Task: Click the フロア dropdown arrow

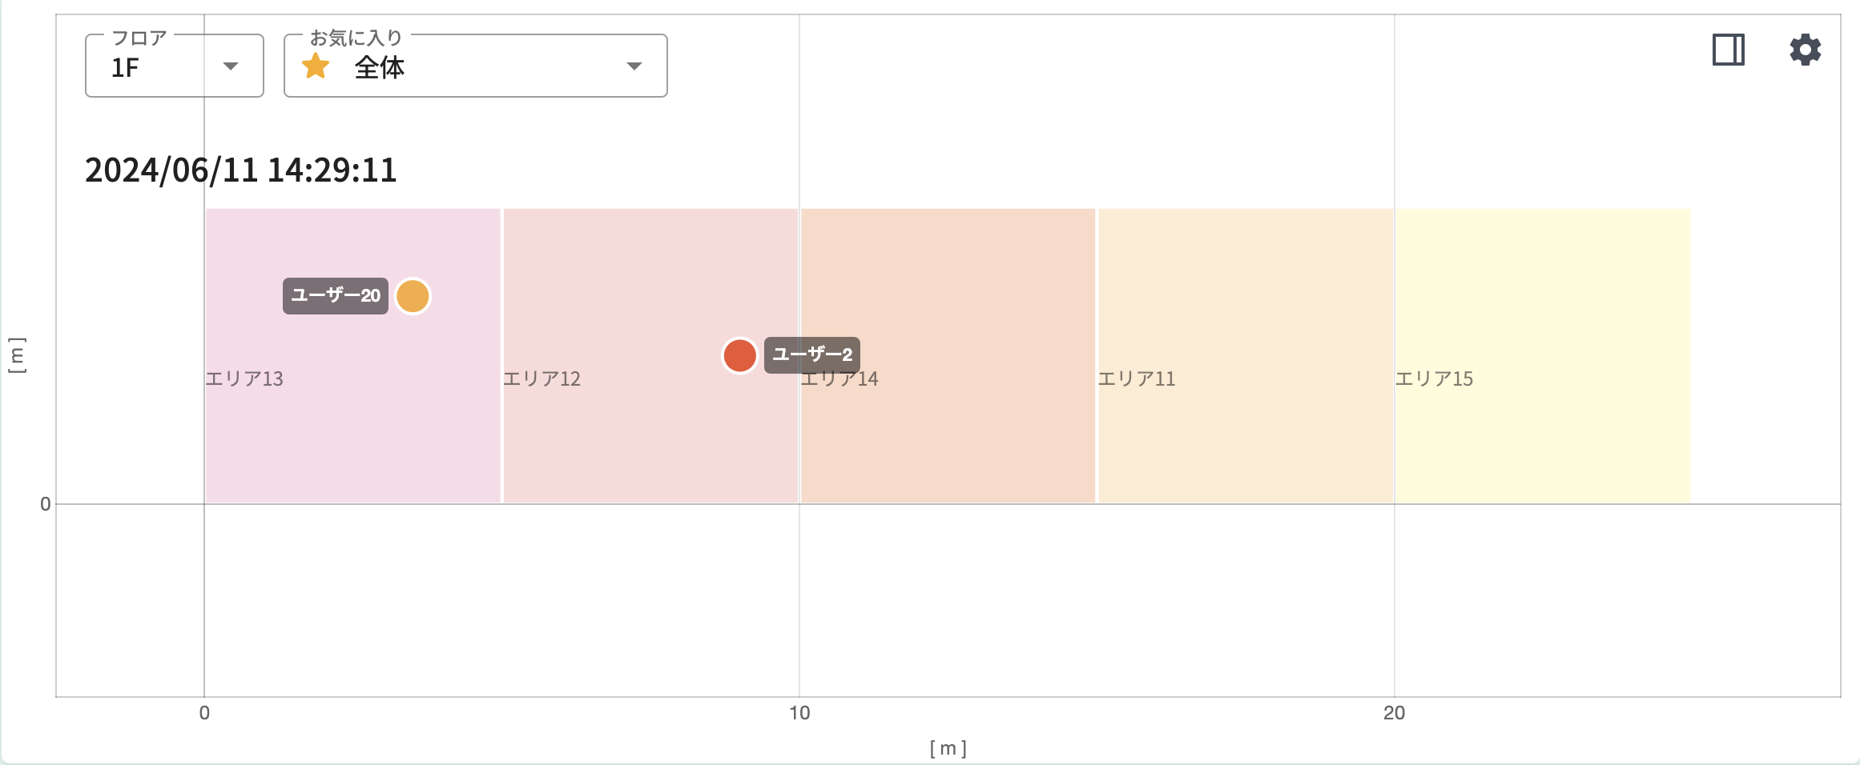Action: [231, 66]
